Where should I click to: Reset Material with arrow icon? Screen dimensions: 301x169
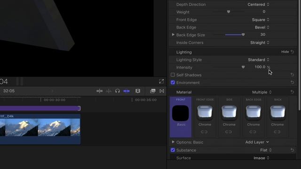point(292,92)
